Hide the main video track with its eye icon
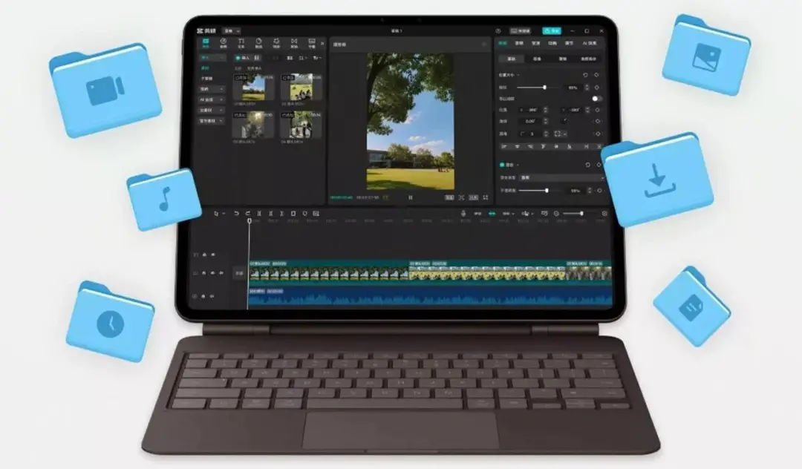The height and width of the screenshot is (469, 802). [213, 273]
